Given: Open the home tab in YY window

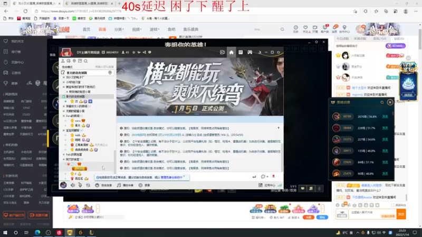Looking at the screenshot, I should pyautogui.click(x=231, y=52).
